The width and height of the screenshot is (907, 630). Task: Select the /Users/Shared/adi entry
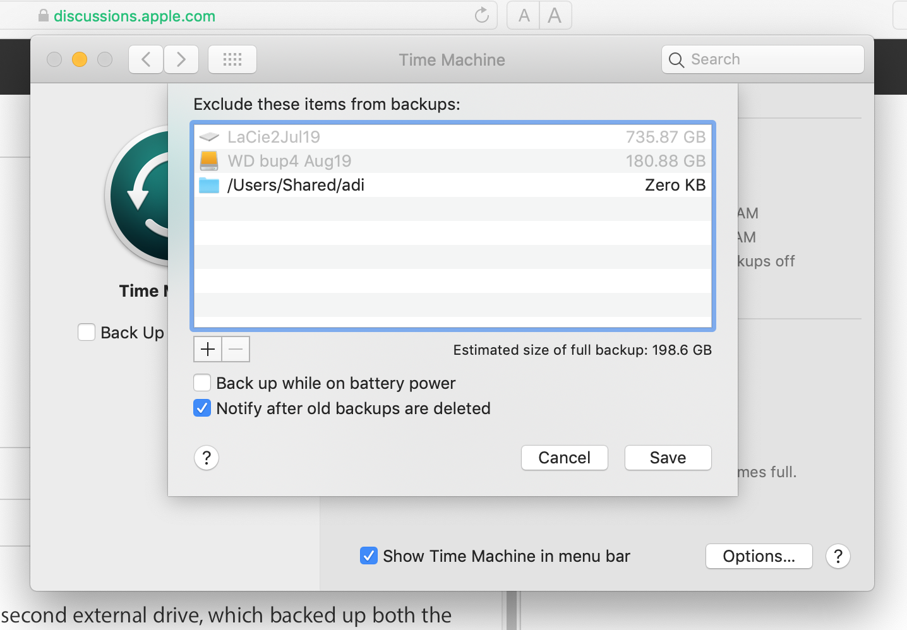(x=296, y=185)
